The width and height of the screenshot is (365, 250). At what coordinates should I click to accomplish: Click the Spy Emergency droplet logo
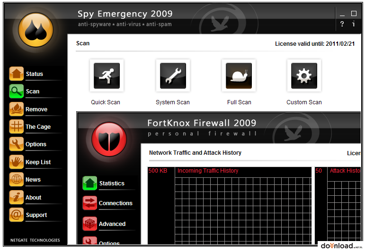tap(36, 30)
